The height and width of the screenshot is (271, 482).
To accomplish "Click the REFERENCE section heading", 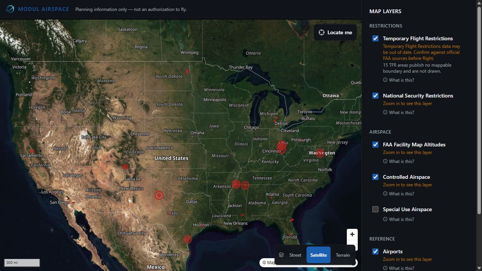I will coord(382,239).
